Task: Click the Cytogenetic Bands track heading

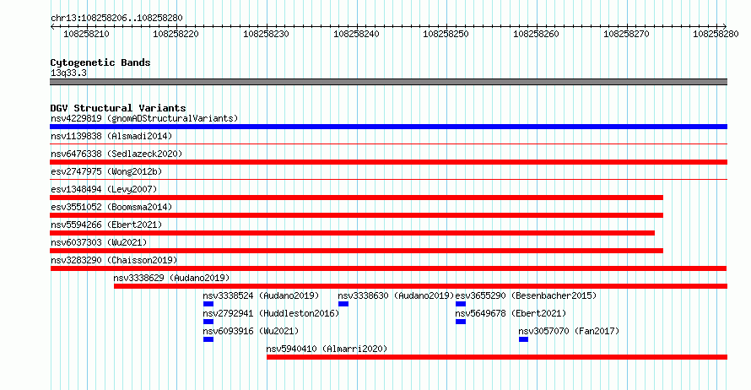Action: (x=100, y=62)
